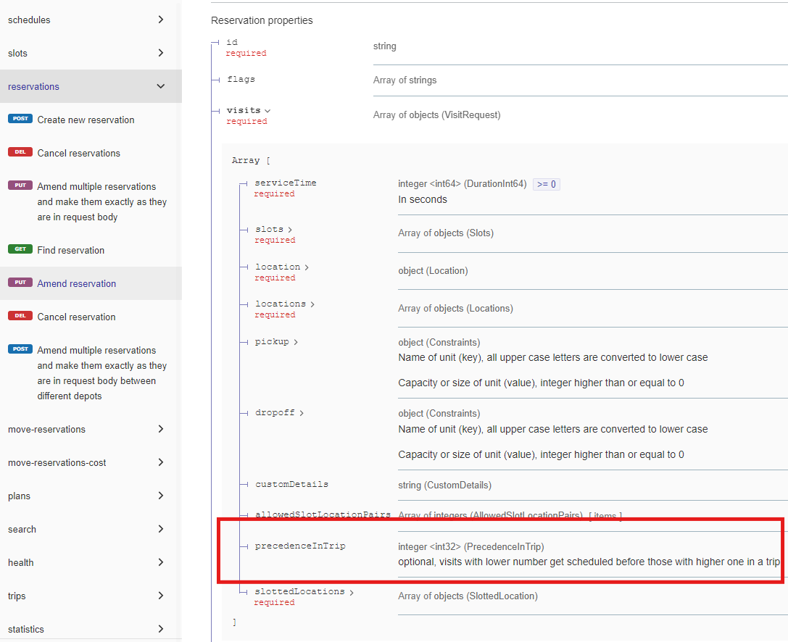This screenshot has width=788, height=642.
Task: Open Create new reservation endpoint
Action: 86,120
